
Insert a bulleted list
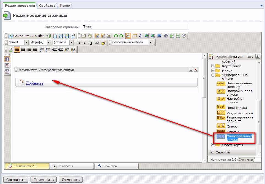(48, 50)
